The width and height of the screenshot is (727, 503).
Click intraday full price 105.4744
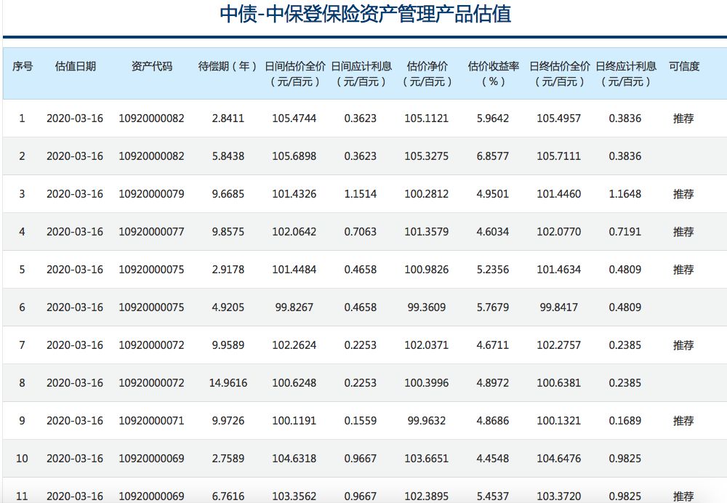tap(294, 118)
